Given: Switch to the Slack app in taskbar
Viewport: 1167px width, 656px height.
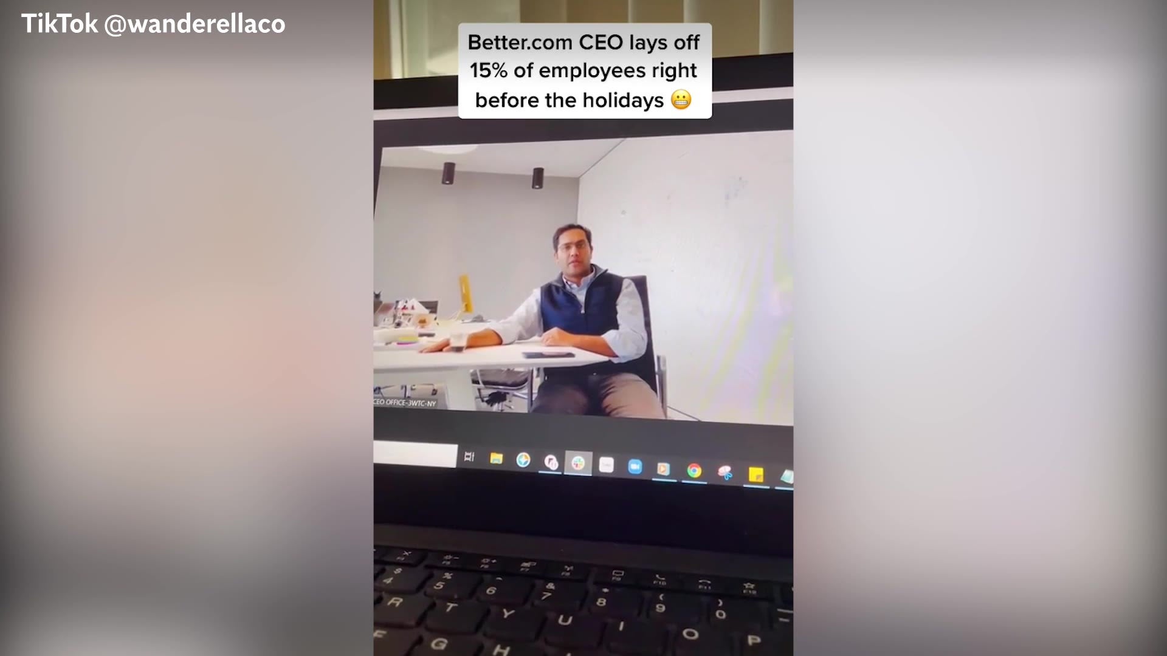Looking at the screenshot, I should (x=578, y=463).
